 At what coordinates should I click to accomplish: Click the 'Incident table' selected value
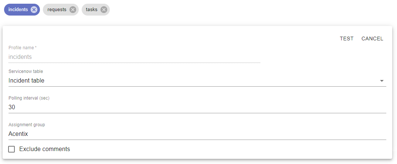(26, 81)
